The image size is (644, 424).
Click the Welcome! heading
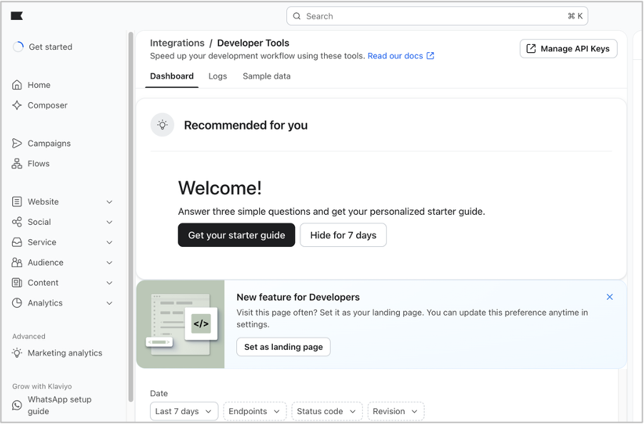coord(220,188)
